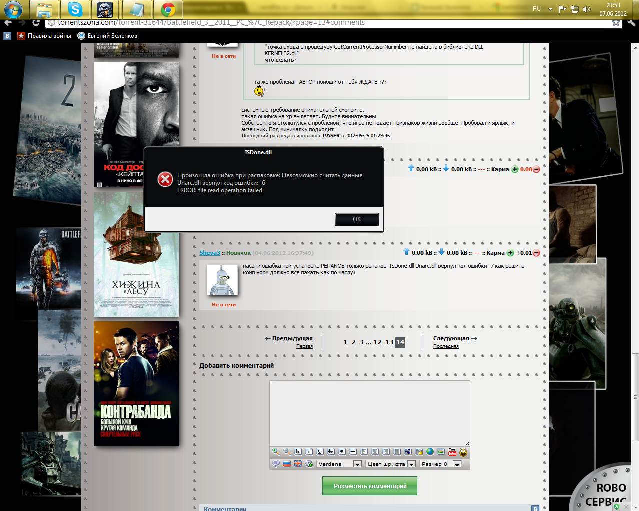This screenshot has width=639, height=511.
Task: Click the PASER editor name link
Action: click(331, 136)
